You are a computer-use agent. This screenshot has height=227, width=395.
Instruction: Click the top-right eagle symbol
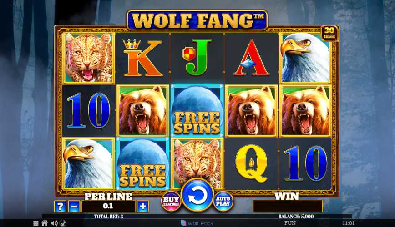tap(305, 58)
